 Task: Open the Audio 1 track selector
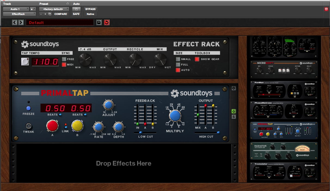click(x=16, y=9)
